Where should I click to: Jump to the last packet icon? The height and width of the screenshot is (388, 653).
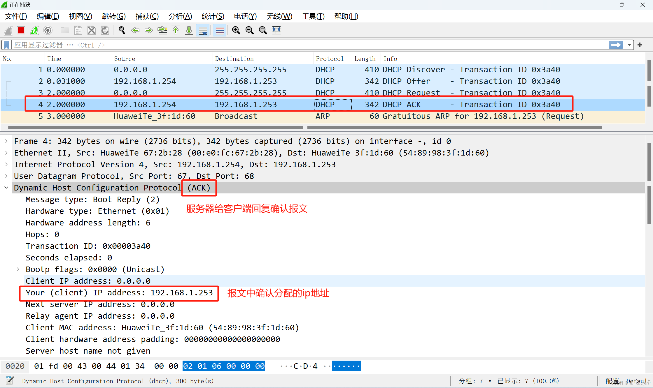point(189,30)
